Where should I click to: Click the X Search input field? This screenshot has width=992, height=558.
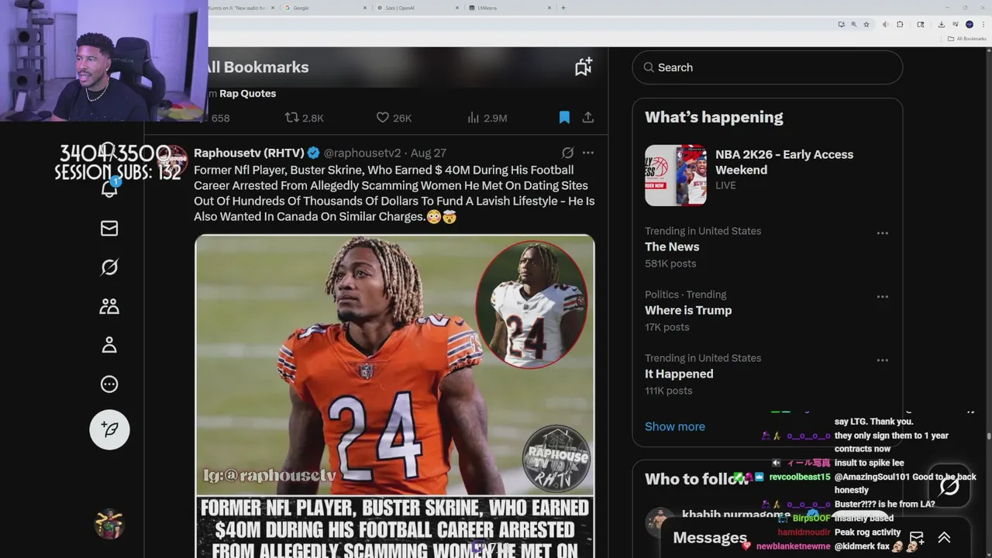coord(767,67)
